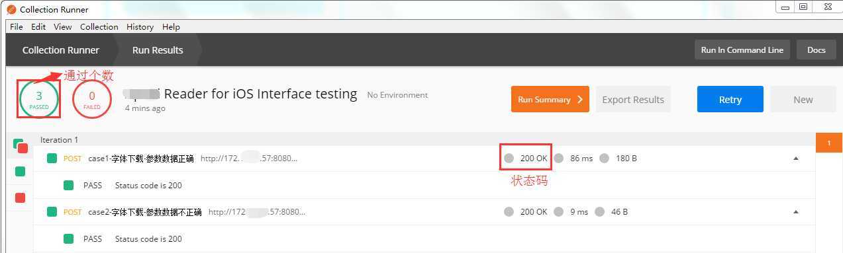Screen dimensions: 843x253
Task: Collapse the case1 request row with its arrow
Action: click(x=796, y=159)
